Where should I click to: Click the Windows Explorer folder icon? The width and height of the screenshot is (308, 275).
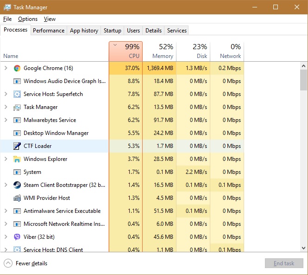[x=17, y=159]
